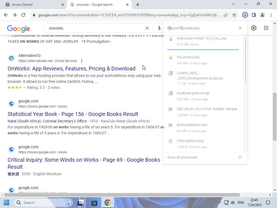Open torbrowser-install-12.5.1_ALL.exe download
Image resolution: width=277 pixels, height=208 pixels.
[x=203, y=41]
